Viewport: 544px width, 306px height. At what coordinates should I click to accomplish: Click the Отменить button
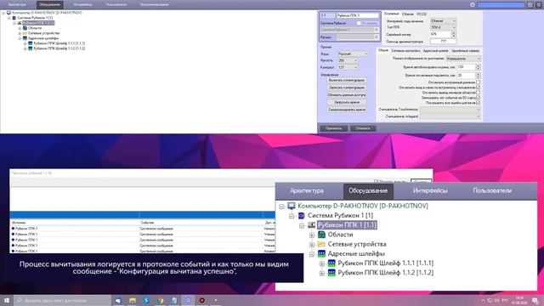coord(363,128)
